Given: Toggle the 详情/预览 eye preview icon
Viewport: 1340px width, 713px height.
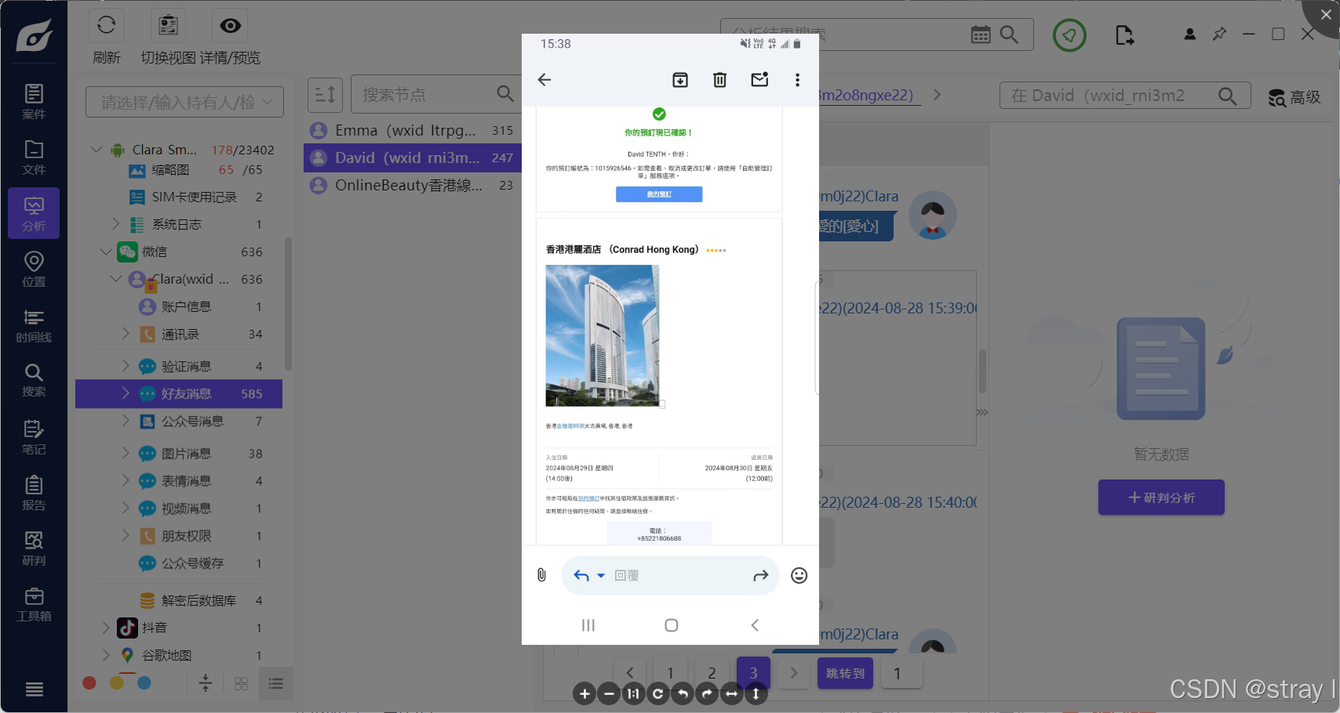Looking at the screenshot, I should (x=230, y=26).
